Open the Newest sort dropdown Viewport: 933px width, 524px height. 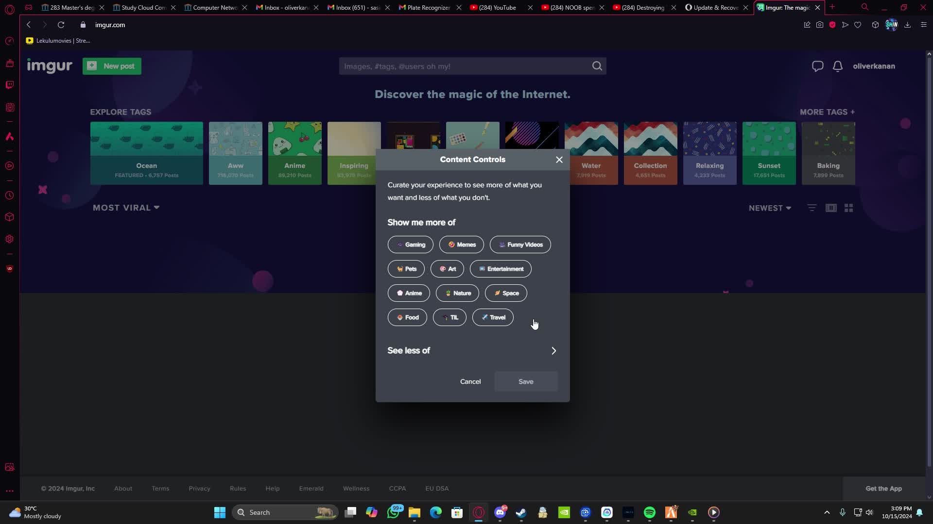(x=770, y=208)
